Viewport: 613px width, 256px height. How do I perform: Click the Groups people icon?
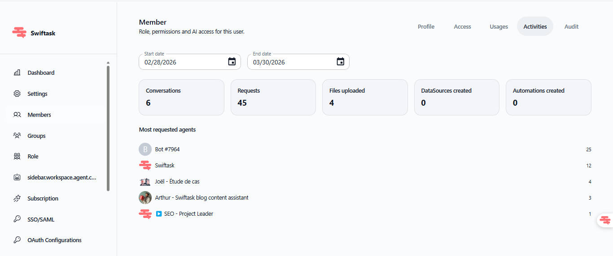point(17,136)
